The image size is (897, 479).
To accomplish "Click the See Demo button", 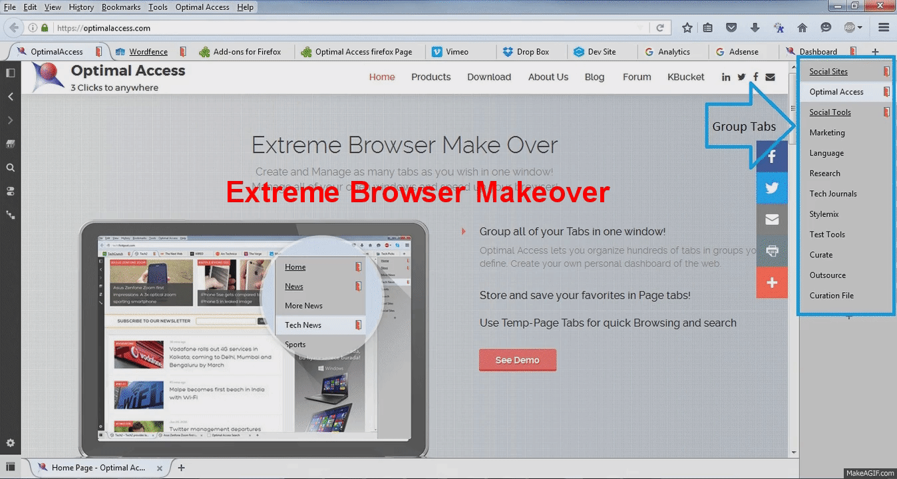I will tap(517, 360).
